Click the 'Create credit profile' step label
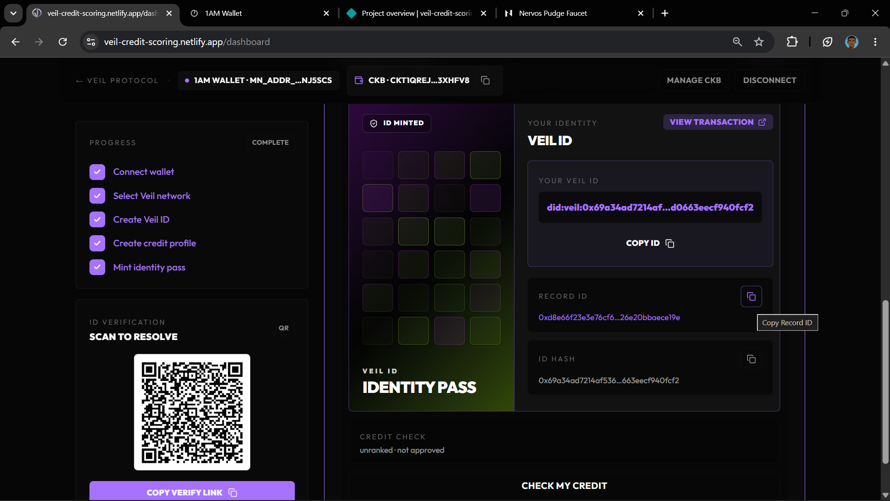890x501 pixels. tap(154, 243)
